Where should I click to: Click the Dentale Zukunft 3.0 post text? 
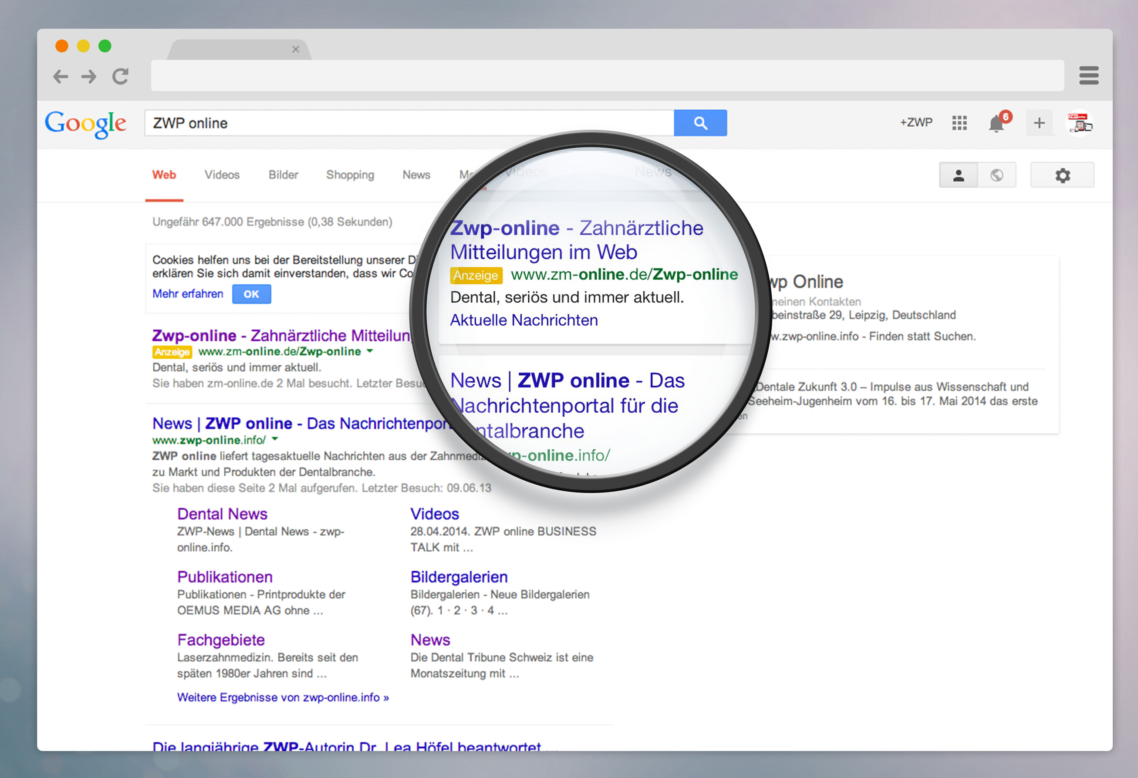point(892,394)
